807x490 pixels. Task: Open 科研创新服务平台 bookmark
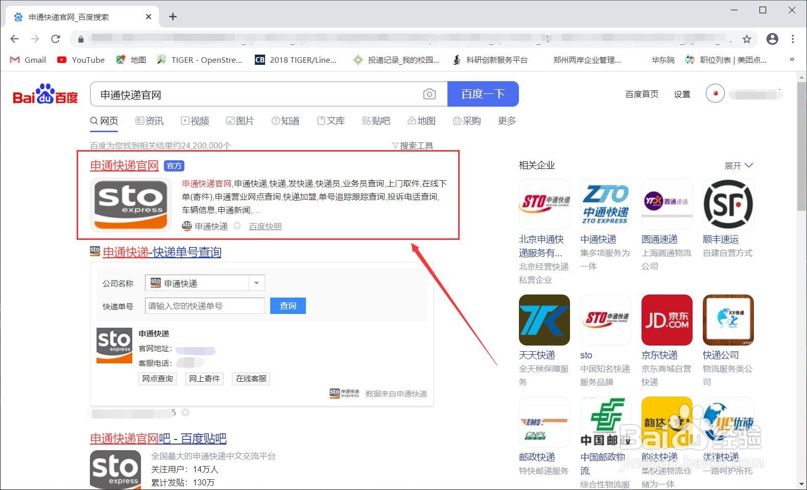(489, 60)
